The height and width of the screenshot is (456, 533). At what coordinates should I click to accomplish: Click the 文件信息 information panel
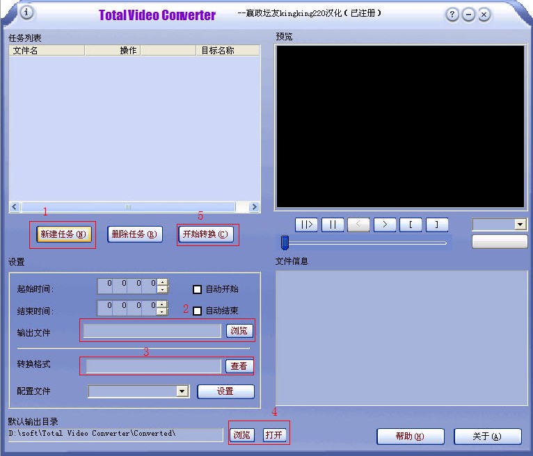[401, 338]
